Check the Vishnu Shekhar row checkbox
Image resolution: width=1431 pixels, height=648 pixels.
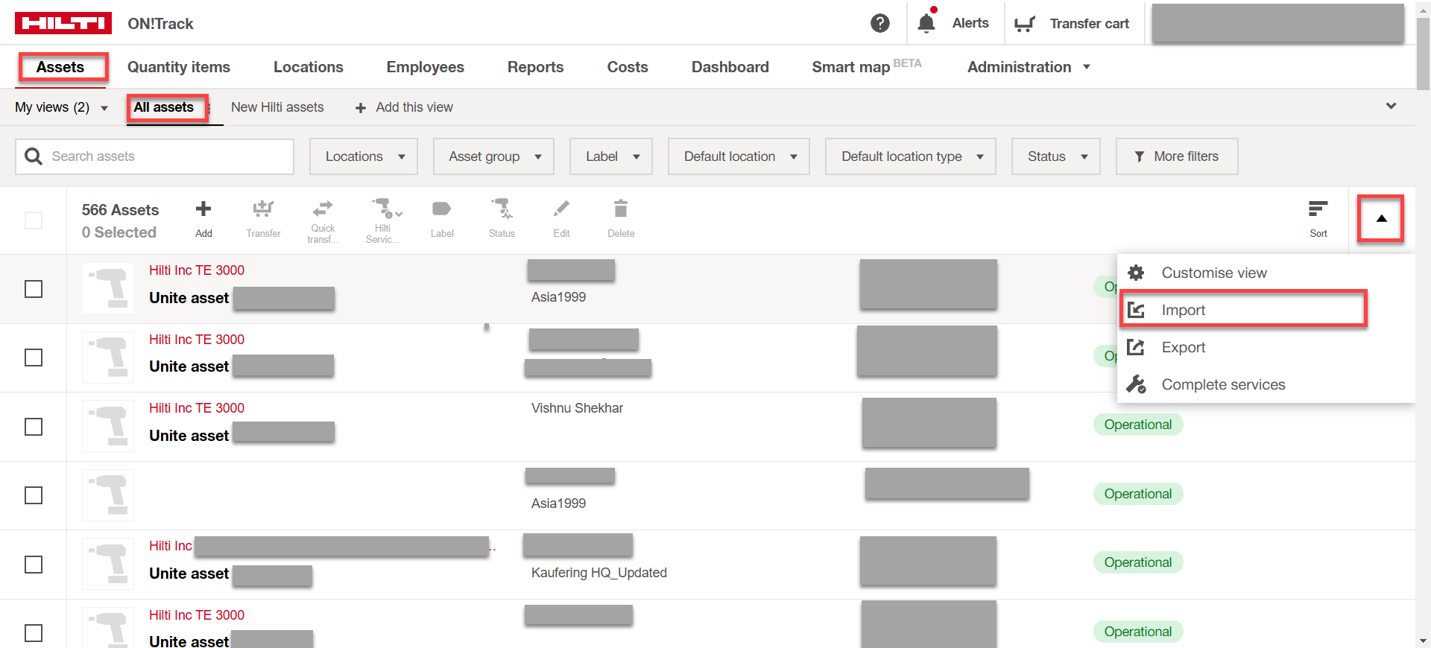click(x=34, y=427)
